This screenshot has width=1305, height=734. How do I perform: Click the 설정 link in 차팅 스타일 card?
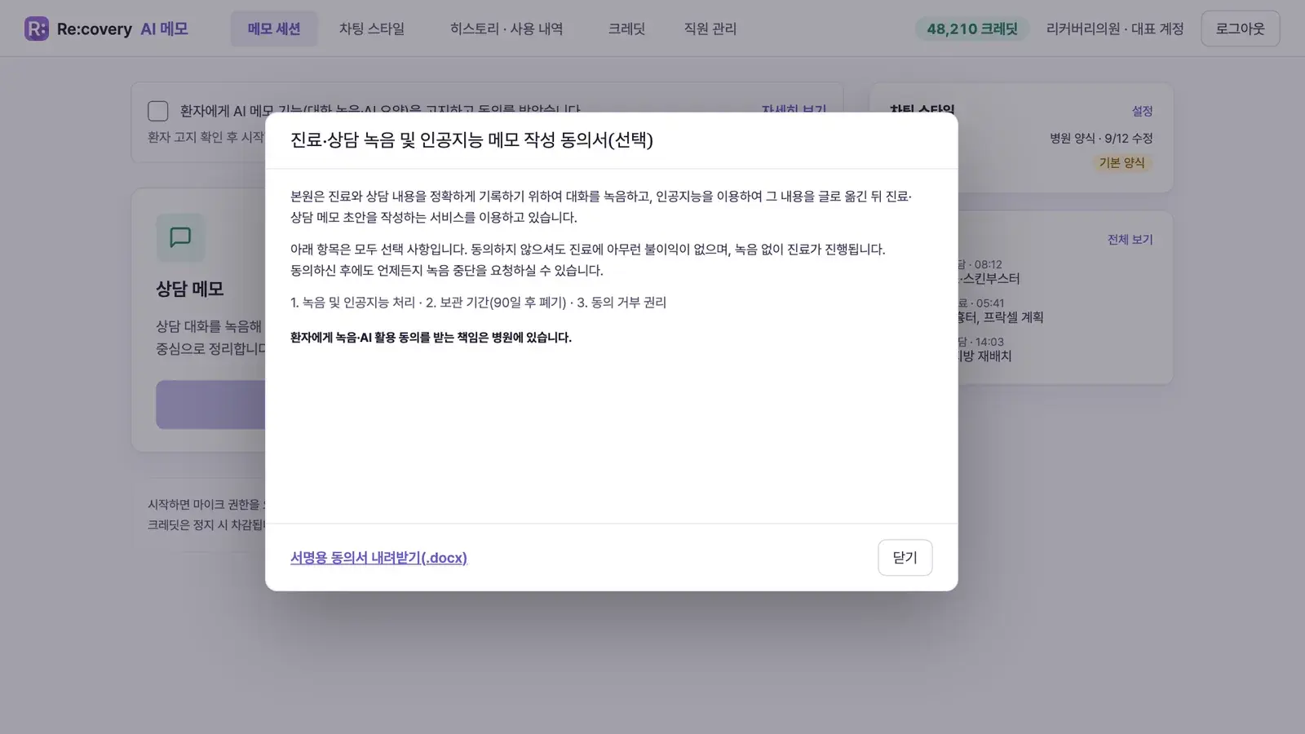1142,111
